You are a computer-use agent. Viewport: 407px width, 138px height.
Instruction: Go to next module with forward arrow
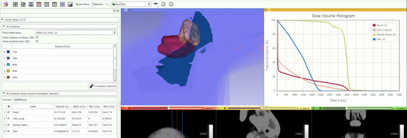pos(171,4)
